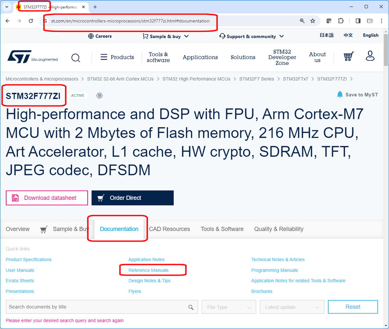This screenshot has width=389, height=329.
Task: Open the user account icon
Action: [x=370, y=56]
